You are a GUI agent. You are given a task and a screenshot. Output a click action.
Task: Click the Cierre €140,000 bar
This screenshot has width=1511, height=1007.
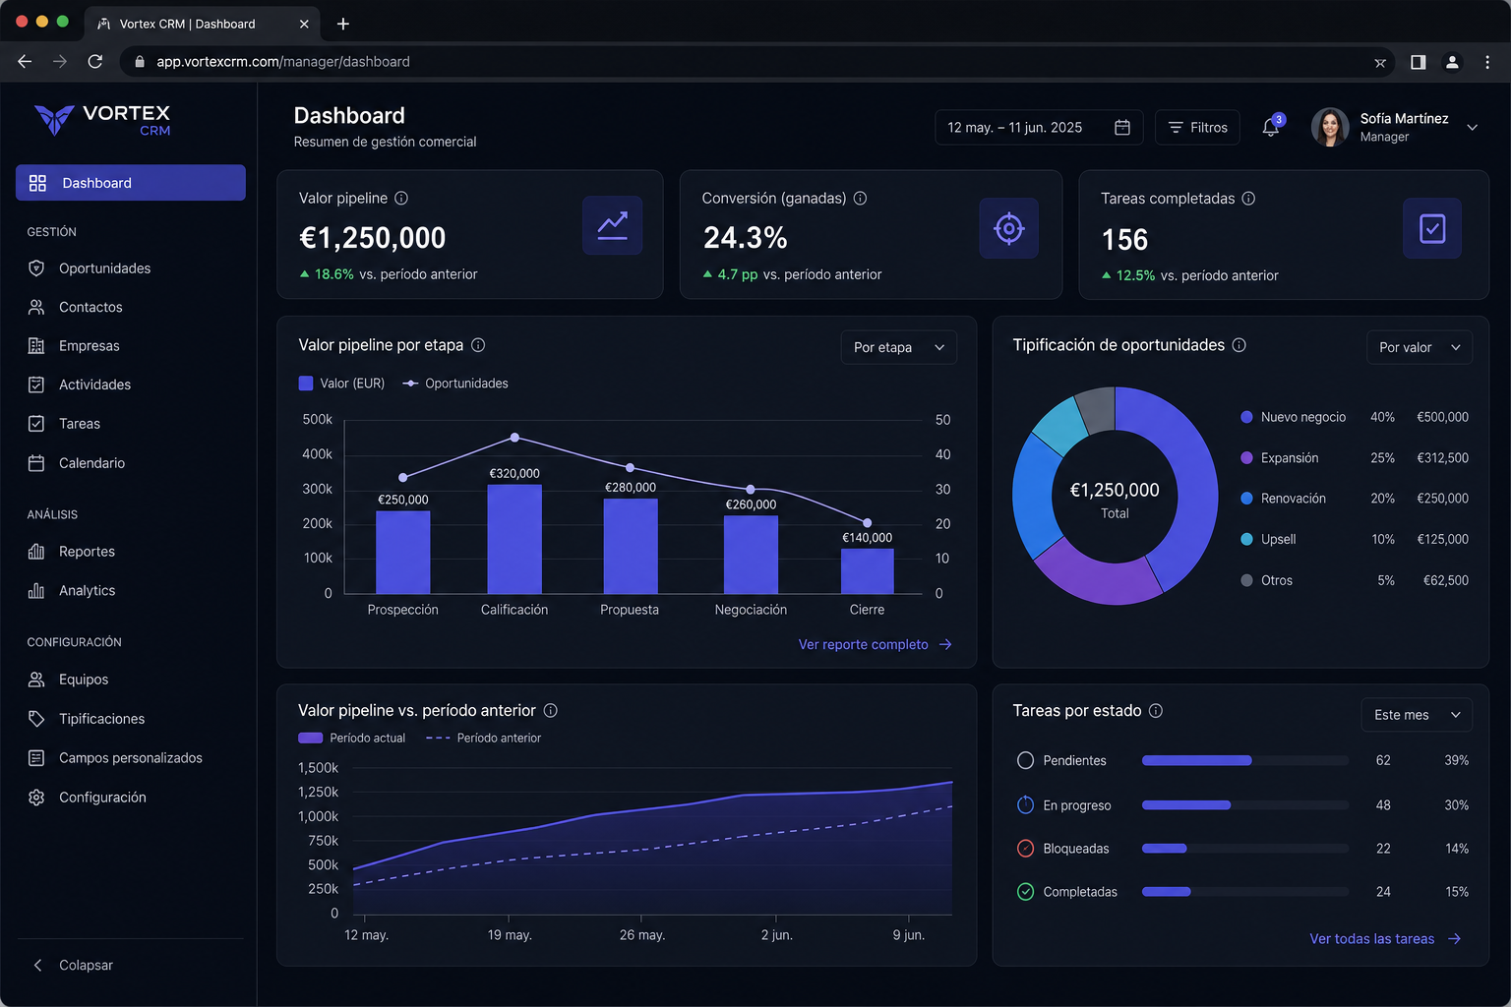(x=867, y=571)
